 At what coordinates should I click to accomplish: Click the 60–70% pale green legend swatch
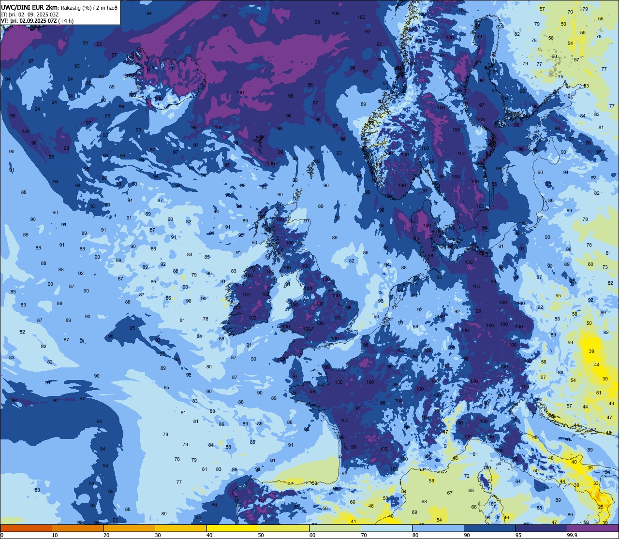click(335, 528)
